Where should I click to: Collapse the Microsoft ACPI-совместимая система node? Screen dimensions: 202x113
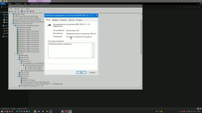pyautogui.click(x=14, y=25)
